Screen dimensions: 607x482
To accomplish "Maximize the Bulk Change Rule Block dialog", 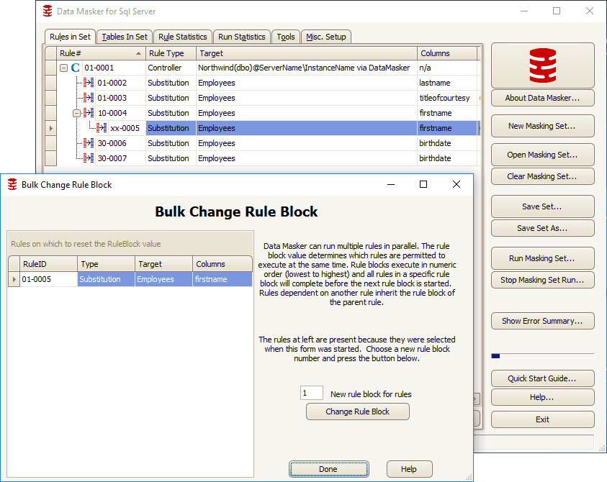I will point(423,184).
